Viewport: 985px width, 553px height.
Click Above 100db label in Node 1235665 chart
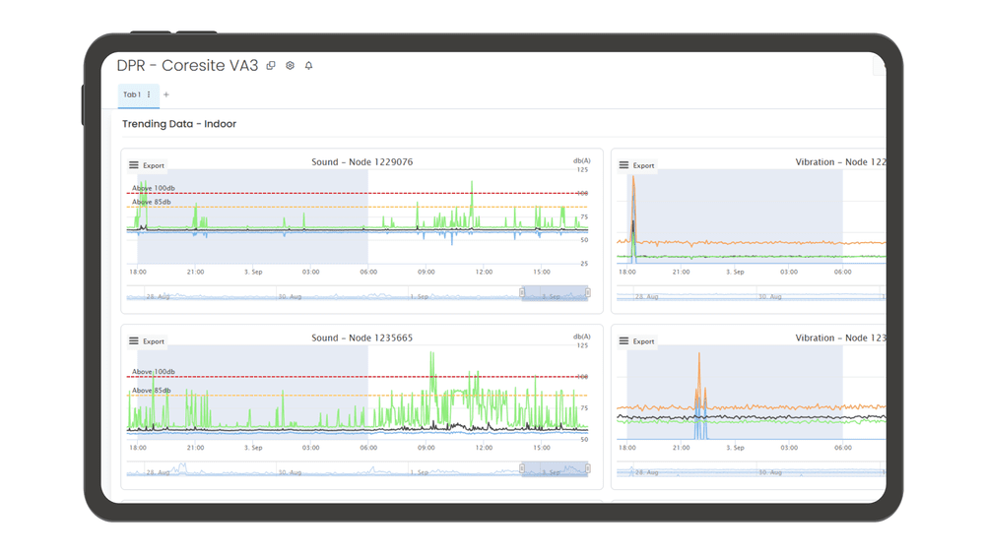[x=154, y=372]
